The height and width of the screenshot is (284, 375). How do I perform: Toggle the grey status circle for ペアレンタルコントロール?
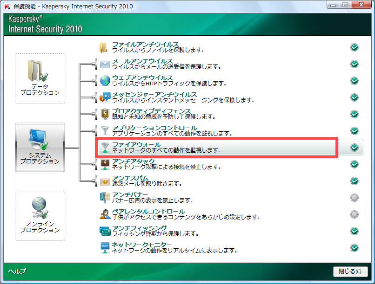[355, 214]
